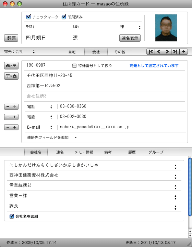Jump to the last record
Viewport: 192px width, 247px height.
pos(175,52)
